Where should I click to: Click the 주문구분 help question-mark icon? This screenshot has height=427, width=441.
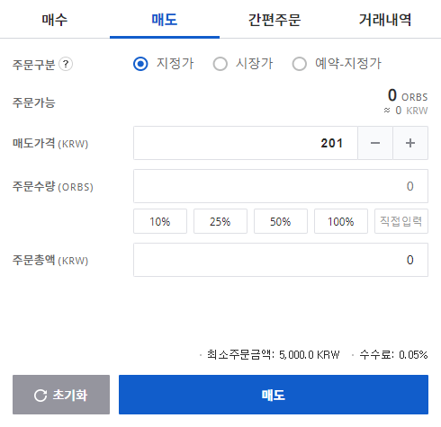click(x=66, y=64)
